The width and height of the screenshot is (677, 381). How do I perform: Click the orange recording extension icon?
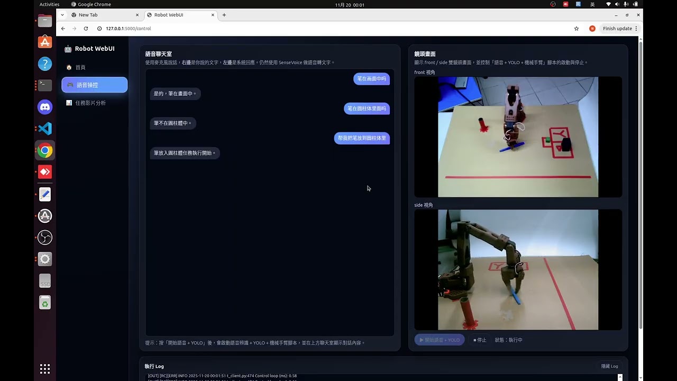pyautogui.click(x=592, y=29)
